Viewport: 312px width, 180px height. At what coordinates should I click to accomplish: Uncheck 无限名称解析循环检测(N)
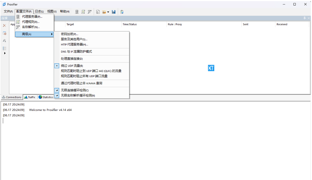[x=92, y=95]
